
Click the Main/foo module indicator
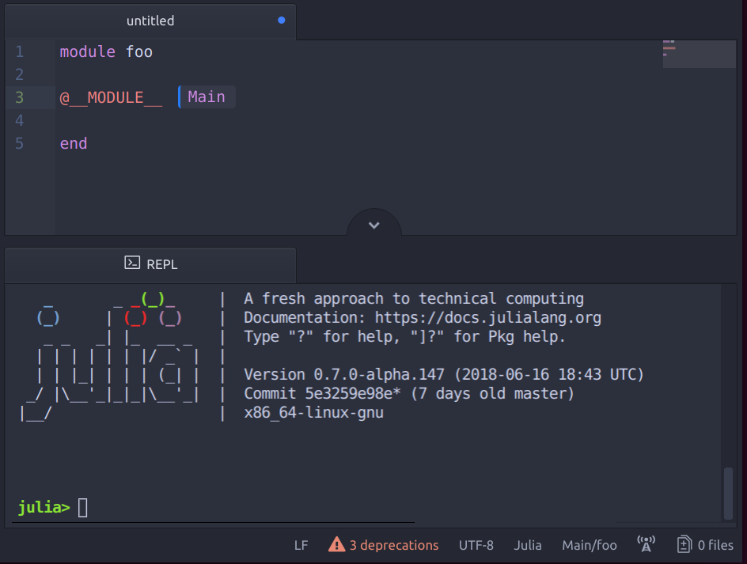click(x=590, y=545)
